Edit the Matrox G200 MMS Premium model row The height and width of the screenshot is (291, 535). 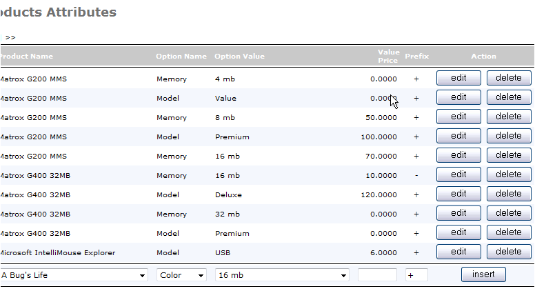pyautogui.click(x=458, y=137)
